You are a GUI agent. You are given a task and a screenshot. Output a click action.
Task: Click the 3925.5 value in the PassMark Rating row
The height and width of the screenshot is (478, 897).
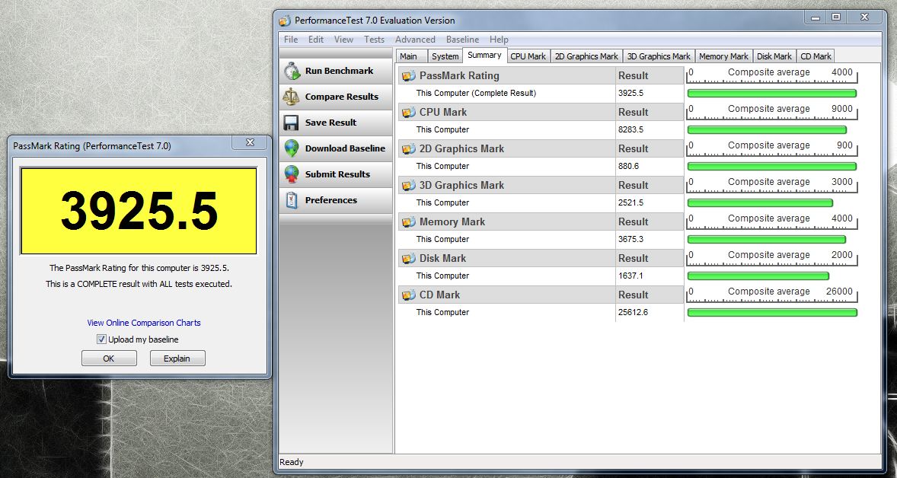(x=630, y=93)
